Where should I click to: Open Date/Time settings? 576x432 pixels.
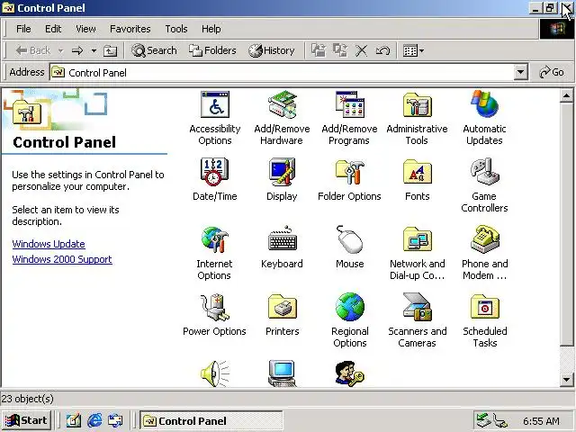click(215, 180)
